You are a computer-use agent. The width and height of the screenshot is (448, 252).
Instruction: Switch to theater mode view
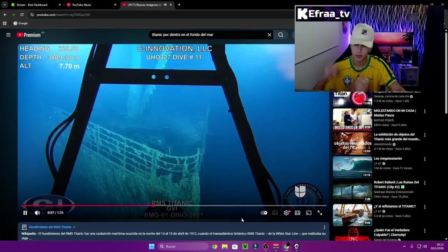click(x=297, y=213)
